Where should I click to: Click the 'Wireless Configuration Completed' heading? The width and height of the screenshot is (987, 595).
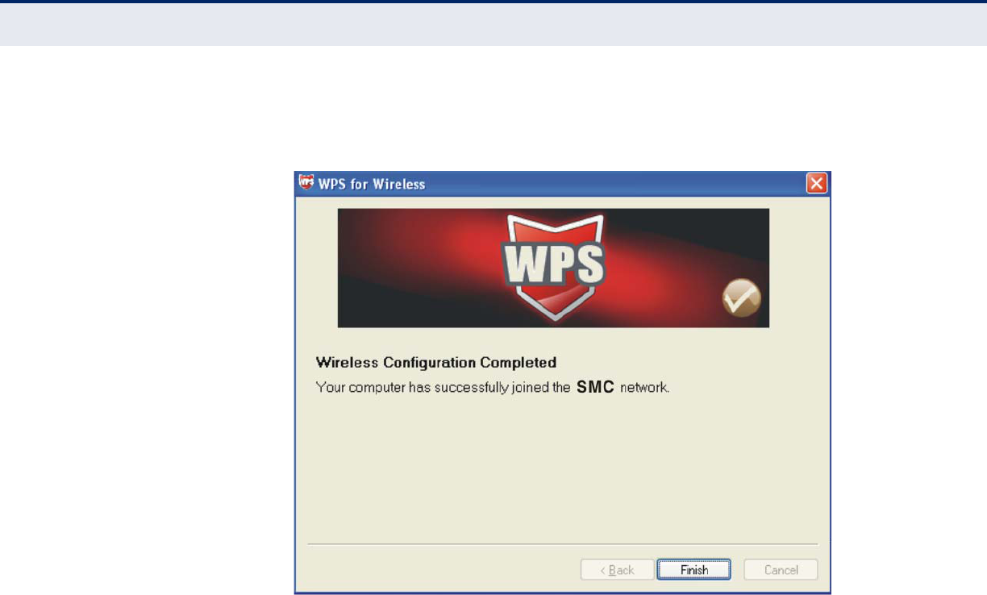(436, 362)
